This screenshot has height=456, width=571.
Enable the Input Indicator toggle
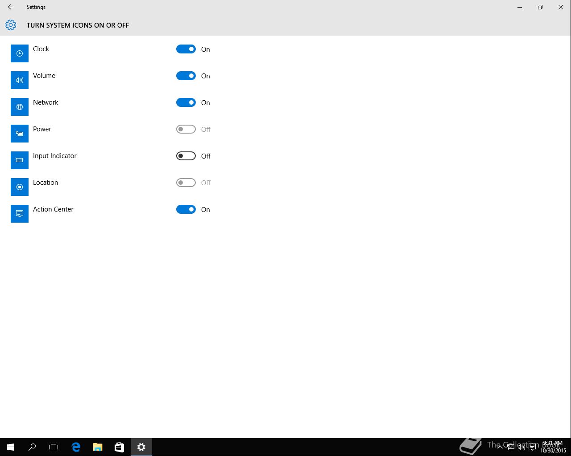pos(186,156)
